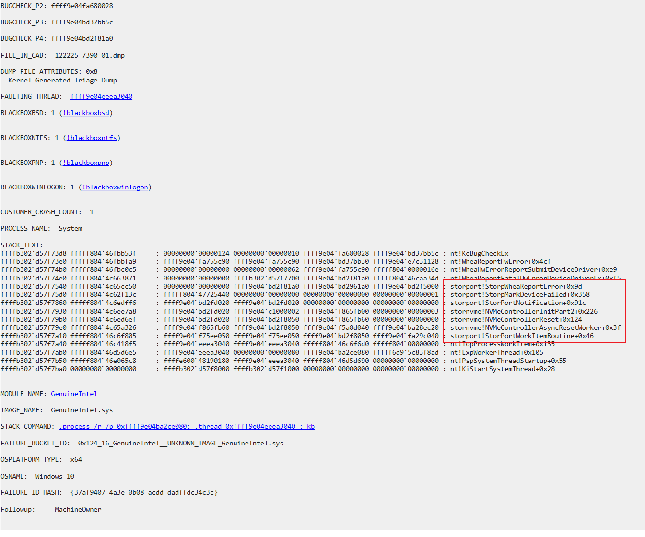
Task: Click the nt!KeBugCheckEx stack frame
Action: point(479,253)
